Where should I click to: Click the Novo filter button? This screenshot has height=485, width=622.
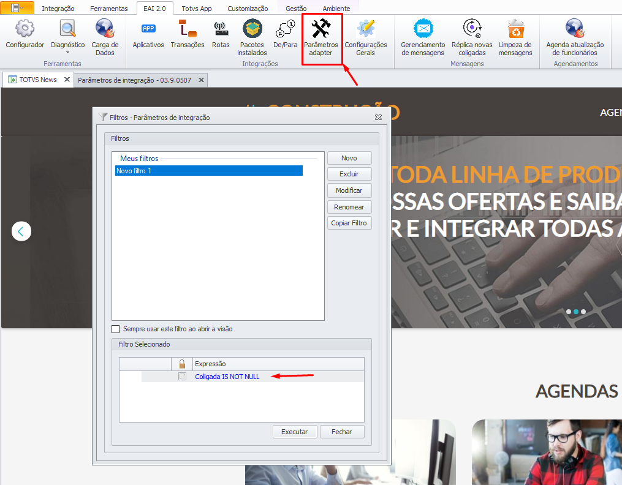349,158
